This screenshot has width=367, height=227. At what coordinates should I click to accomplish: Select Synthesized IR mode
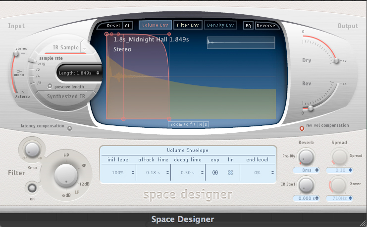coord(66,96)
